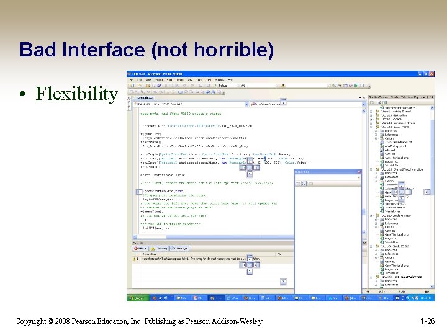
Task: Open the Debug menu
Action: 179,80
